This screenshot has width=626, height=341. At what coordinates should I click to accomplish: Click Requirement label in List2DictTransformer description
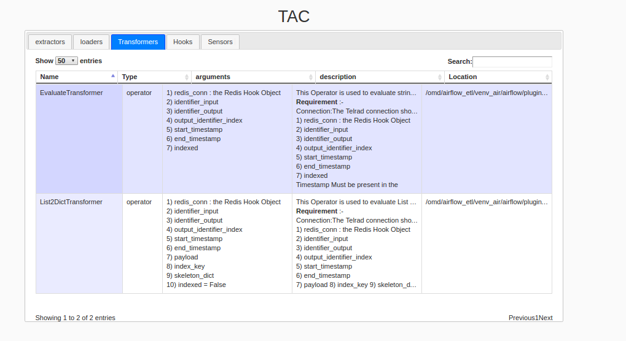click(x=317, y=211)
